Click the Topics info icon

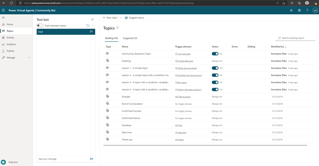(x=118, y=28)
